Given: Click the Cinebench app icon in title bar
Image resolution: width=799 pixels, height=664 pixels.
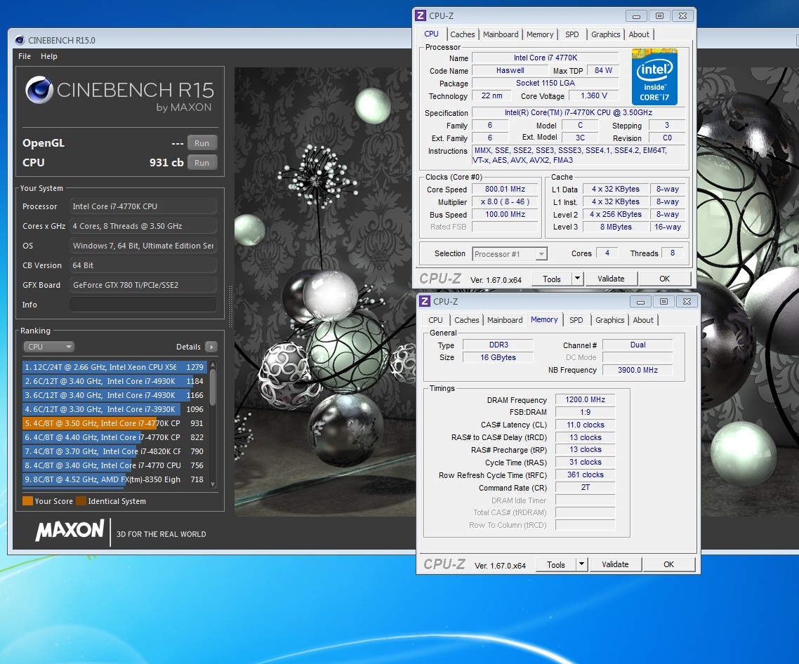Looking at the screenshot, I should point(20,40).
